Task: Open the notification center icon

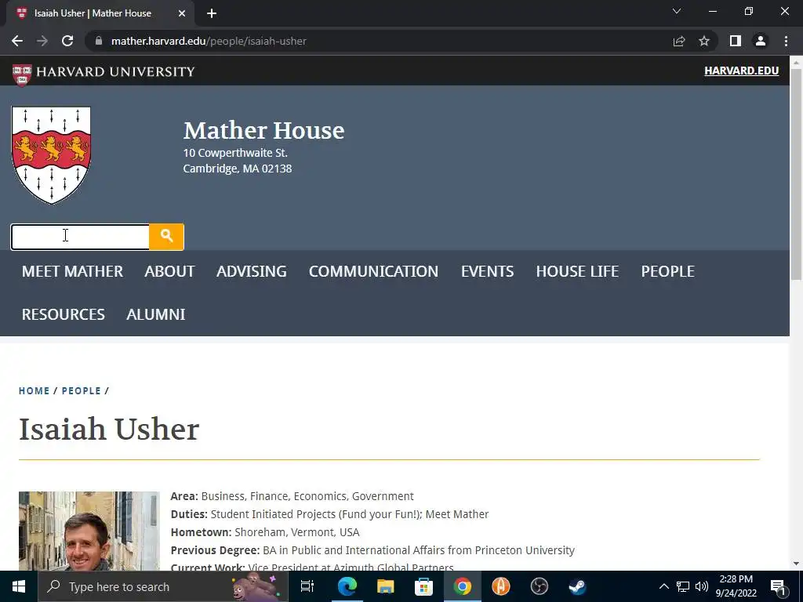Action: pos(778,586)
